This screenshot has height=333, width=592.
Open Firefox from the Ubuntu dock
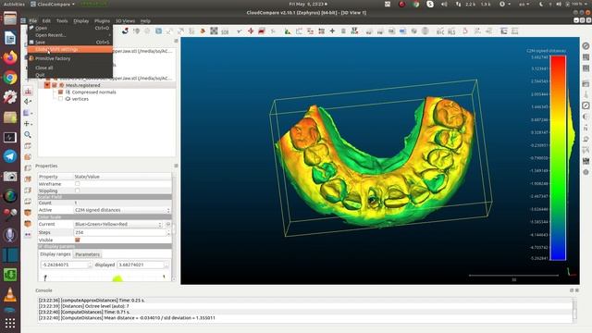click(10, 57)
